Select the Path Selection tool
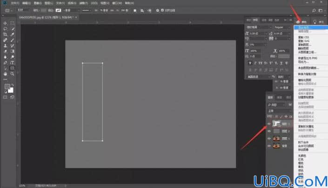This screenshot has height=188, width=328. (5, 68)
